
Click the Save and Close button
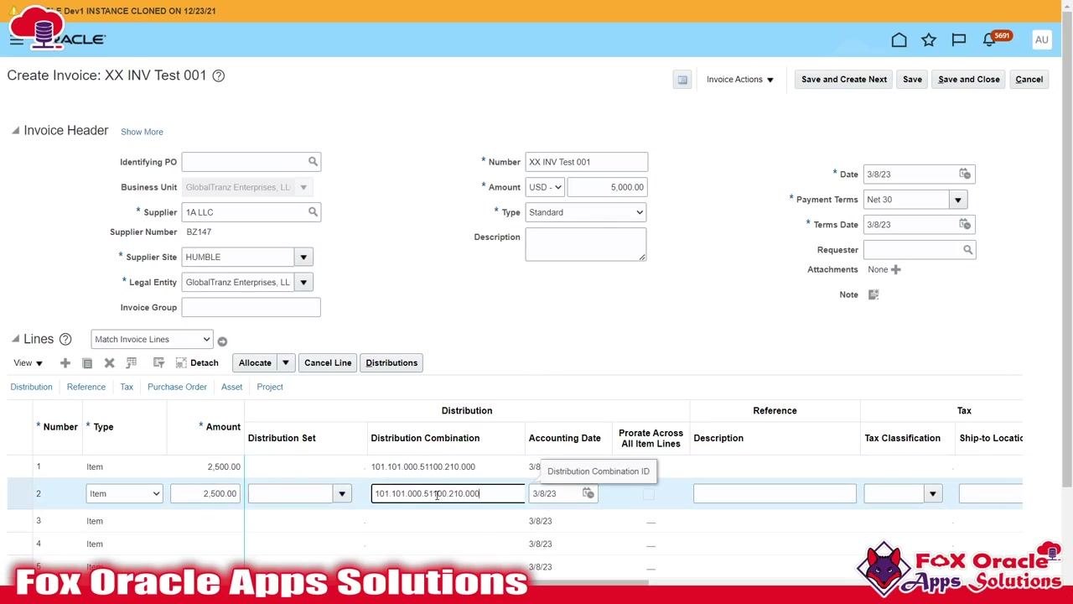click(x=969, y=80)
